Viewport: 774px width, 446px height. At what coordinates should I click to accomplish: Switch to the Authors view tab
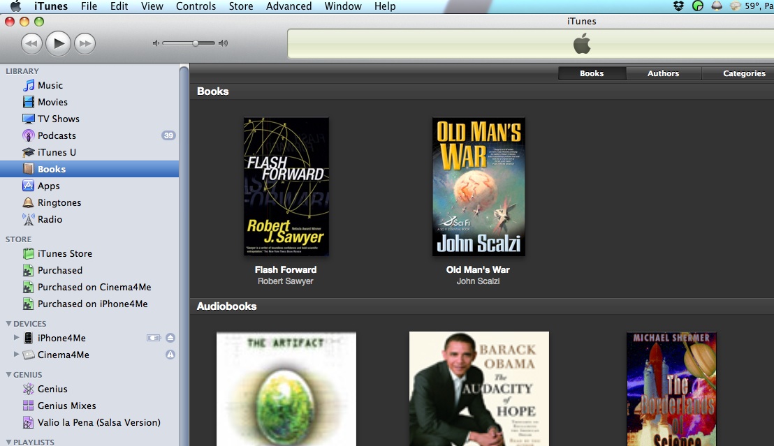664,73
